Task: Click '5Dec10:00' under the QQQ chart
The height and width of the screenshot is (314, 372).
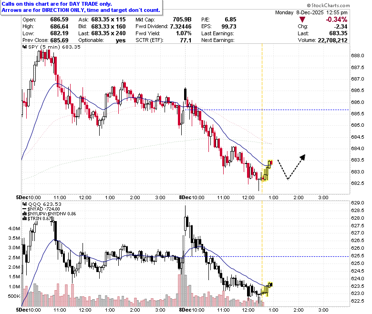Action: 29,310
